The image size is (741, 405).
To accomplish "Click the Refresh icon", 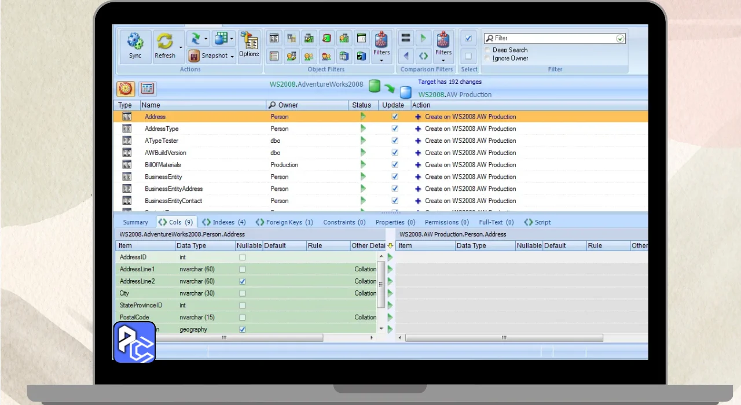I will click(x=165, y=46).
